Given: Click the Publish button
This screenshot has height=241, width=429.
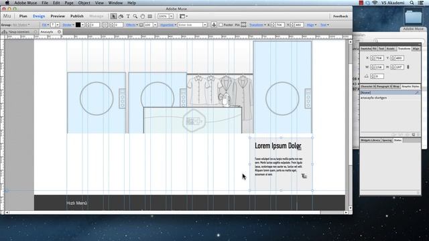Looking at the screenshot, I should (77, 16).
